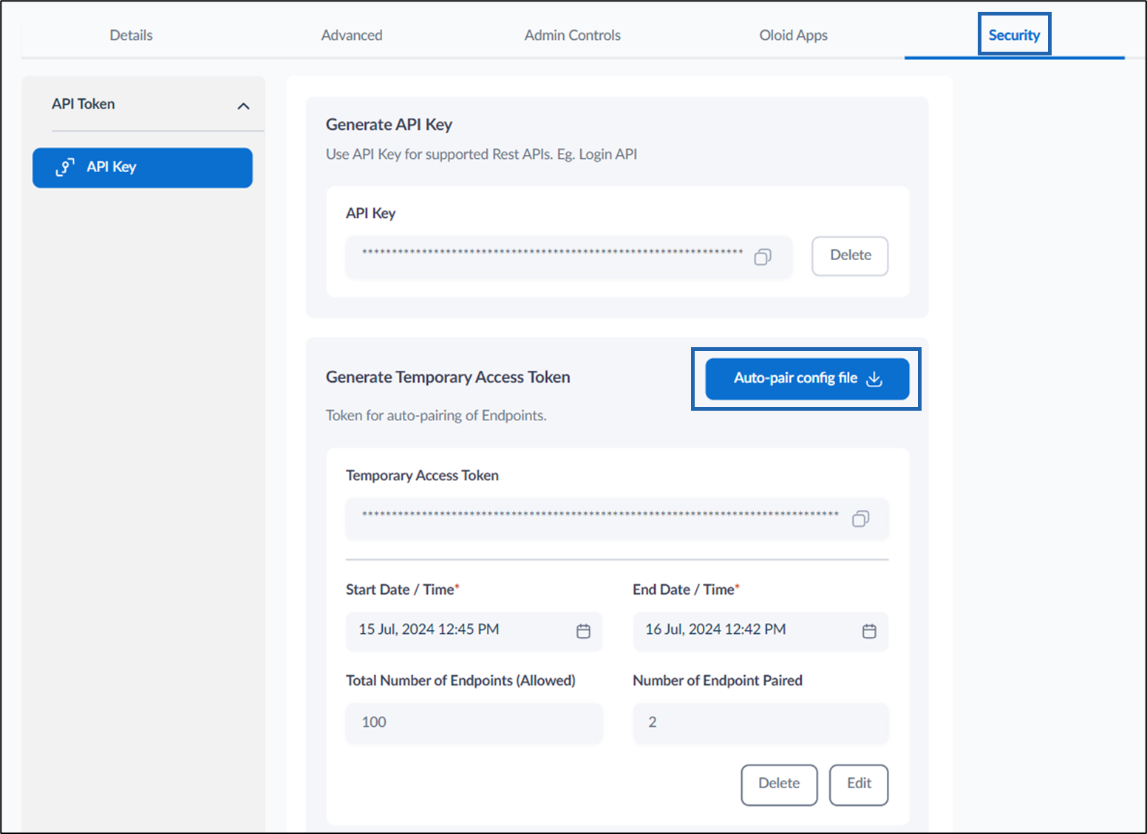The image size is (1147, 834).
Task: Click the masked Temporary Access Token field
Action: coord(617,519)
